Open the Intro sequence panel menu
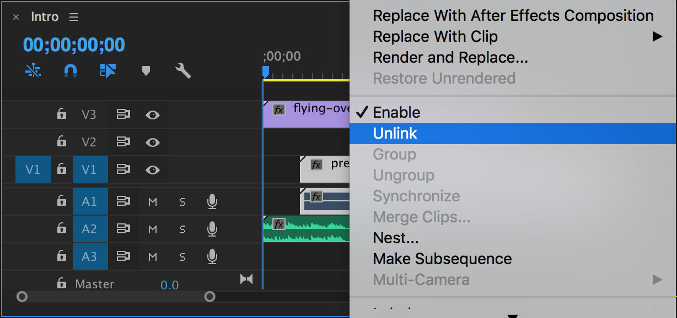Image resolution: width=677 pixels, height=318 pixels. click(74, 17)
